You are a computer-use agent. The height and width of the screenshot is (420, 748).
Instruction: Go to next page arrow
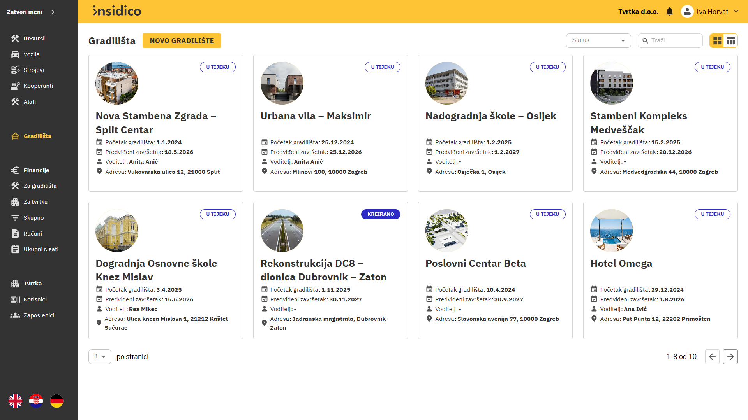[x=730, y=357]
